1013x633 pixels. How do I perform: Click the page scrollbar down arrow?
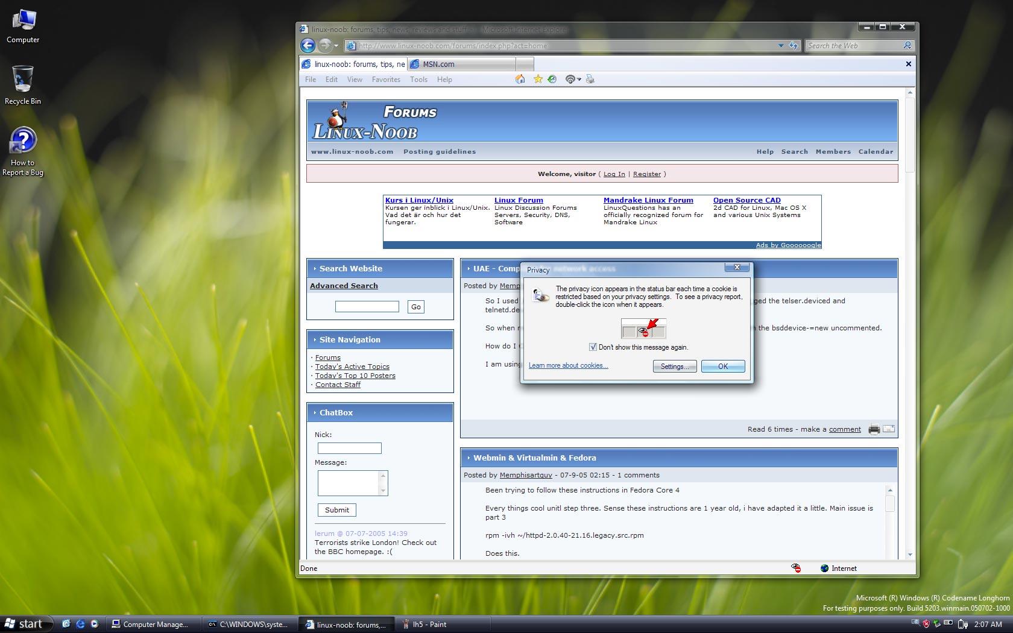910,555
